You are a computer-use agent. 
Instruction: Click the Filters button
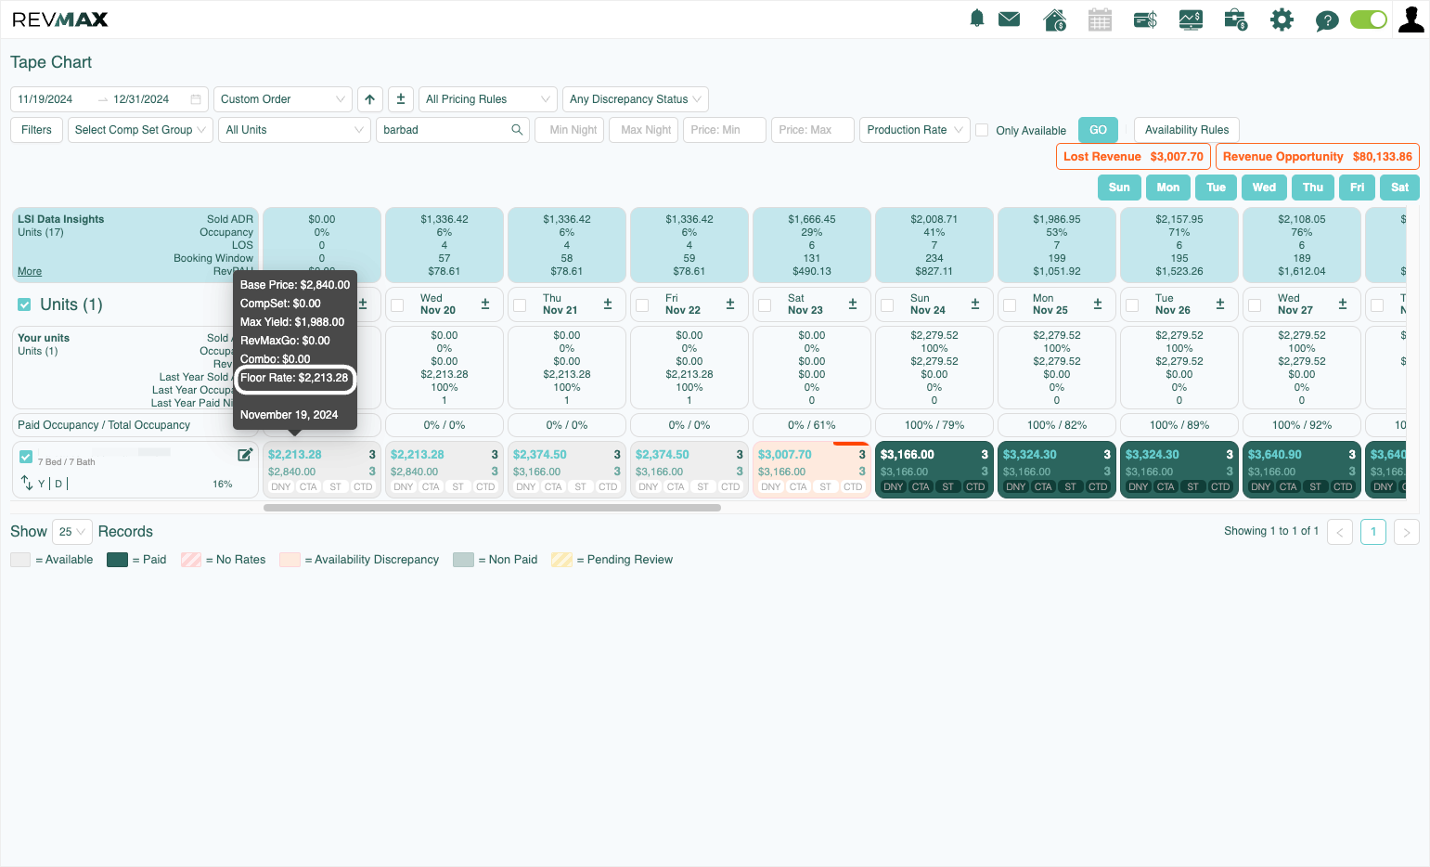point(36,130)
